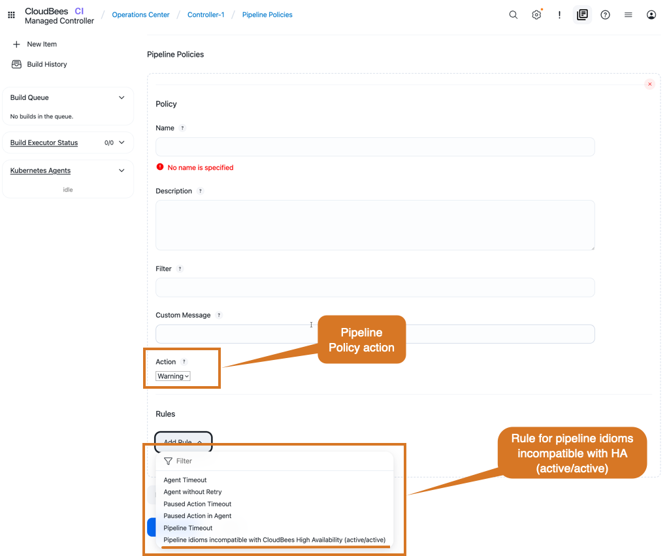Open Pipeline Policies breadcrumb link

tap(267, 15)
